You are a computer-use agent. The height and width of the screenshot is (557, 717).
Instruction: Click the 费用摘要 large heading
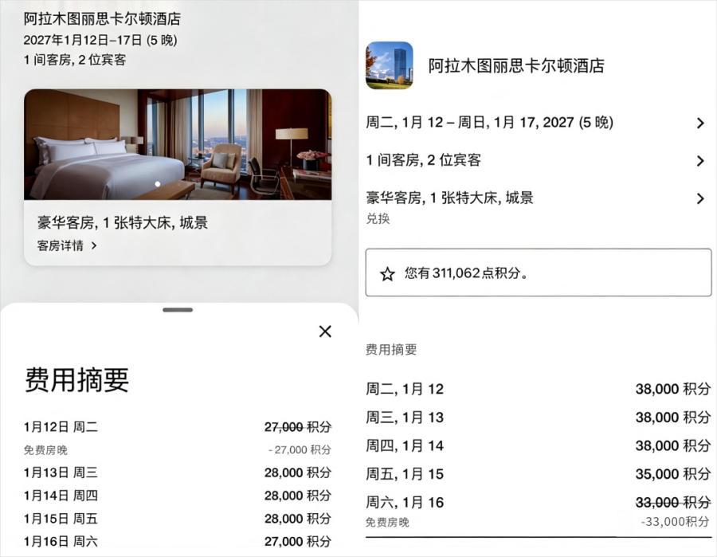click(x=76, y=379)
